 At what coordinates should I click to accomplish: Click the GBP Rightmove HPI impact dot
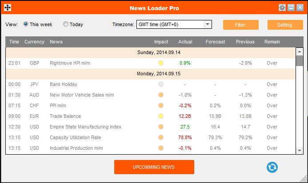pyautogui.click(x=161, y=63)
